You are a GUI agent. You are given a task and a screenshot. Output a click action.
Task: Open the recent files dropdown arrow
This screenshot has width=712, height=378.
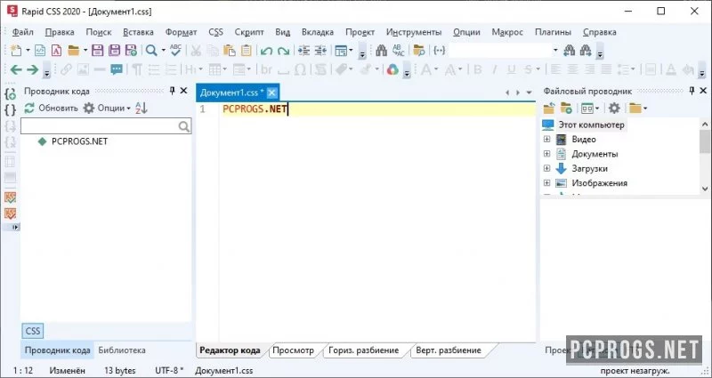tap(85, 51)
